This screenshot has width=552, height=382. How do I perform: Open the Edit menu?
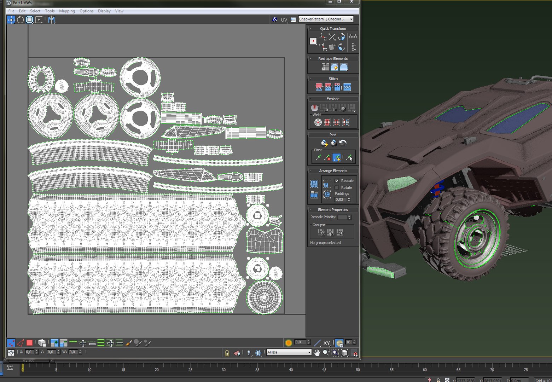[22, 11]
